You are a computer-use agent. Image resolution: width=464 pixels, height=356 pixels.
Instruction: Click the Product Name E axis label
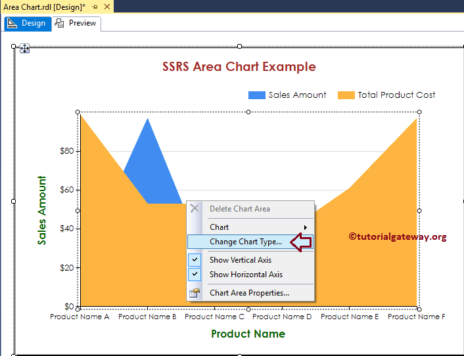point(350,317)
